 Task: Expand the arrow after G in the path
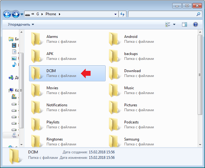point(42,14)
